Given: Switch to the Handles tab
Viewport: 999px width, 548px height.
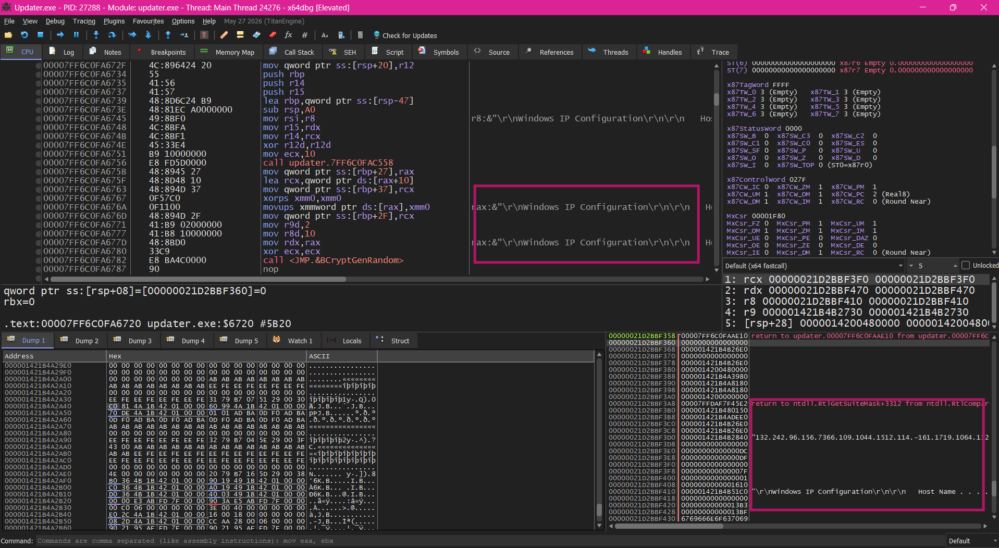Looking at the screenshot, I should [663, 52].
